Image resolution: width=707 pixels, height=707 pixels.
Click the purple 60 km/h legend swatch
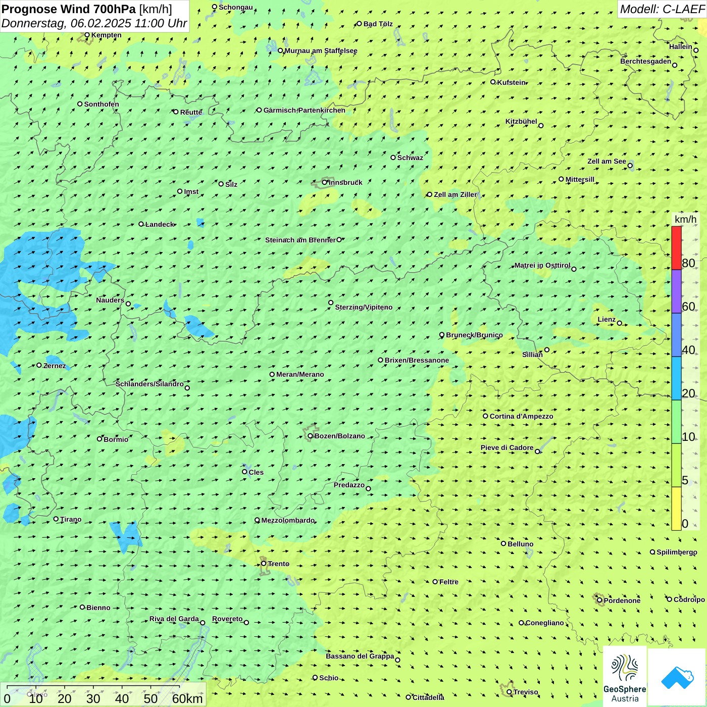(676, 291)
